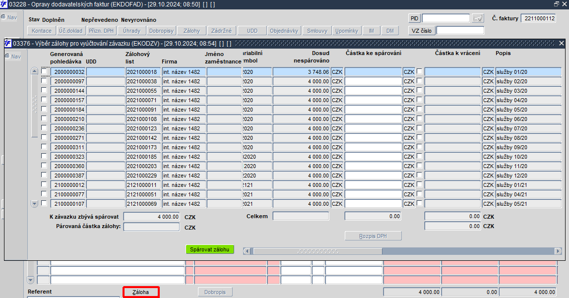The height and width of the screenshot is (298, 569).
Task: Close the EKODZV advance selection dialog
Action: 562,44
